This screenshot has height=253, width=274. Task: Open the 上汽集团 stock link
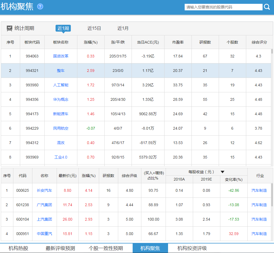tap(44, 219)
